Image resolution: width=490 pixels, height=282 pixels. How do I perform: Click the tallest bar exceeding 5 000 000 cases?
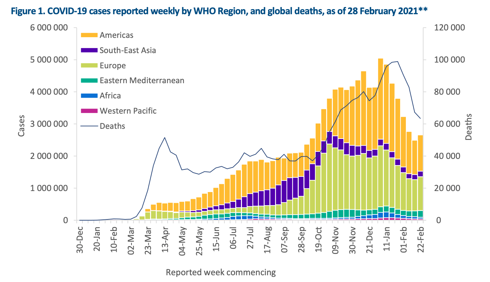pos(381,139)
